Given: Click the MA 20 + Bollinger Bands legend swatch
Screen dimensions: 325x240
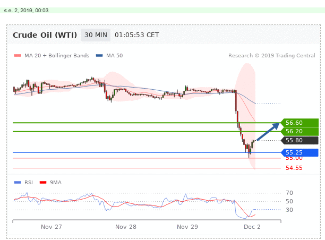Looking at the screenshot, I should pos(18,56).
